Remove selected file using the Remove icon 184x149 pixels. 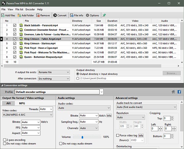(38, 15)
